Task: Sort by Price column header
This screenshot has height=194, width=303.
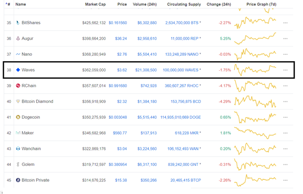Action: click(122, 4)
